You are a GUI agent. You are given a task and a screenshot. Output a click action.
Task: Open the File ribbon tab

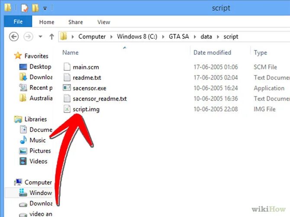click(x=18, y=22)
